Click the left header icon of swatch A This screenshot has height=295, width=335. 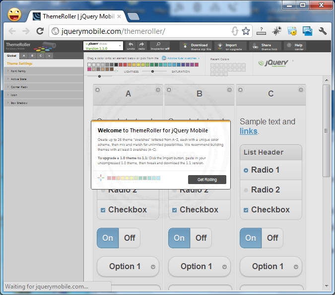98,90
